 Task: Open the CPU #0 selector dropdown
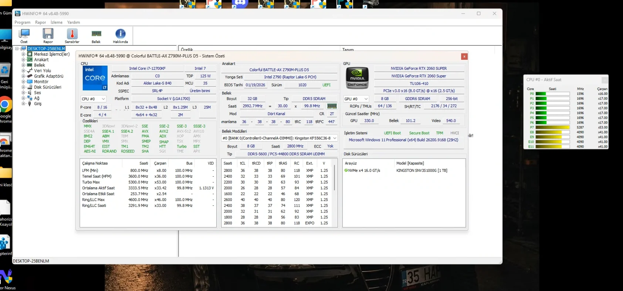(x=94, y=99)
